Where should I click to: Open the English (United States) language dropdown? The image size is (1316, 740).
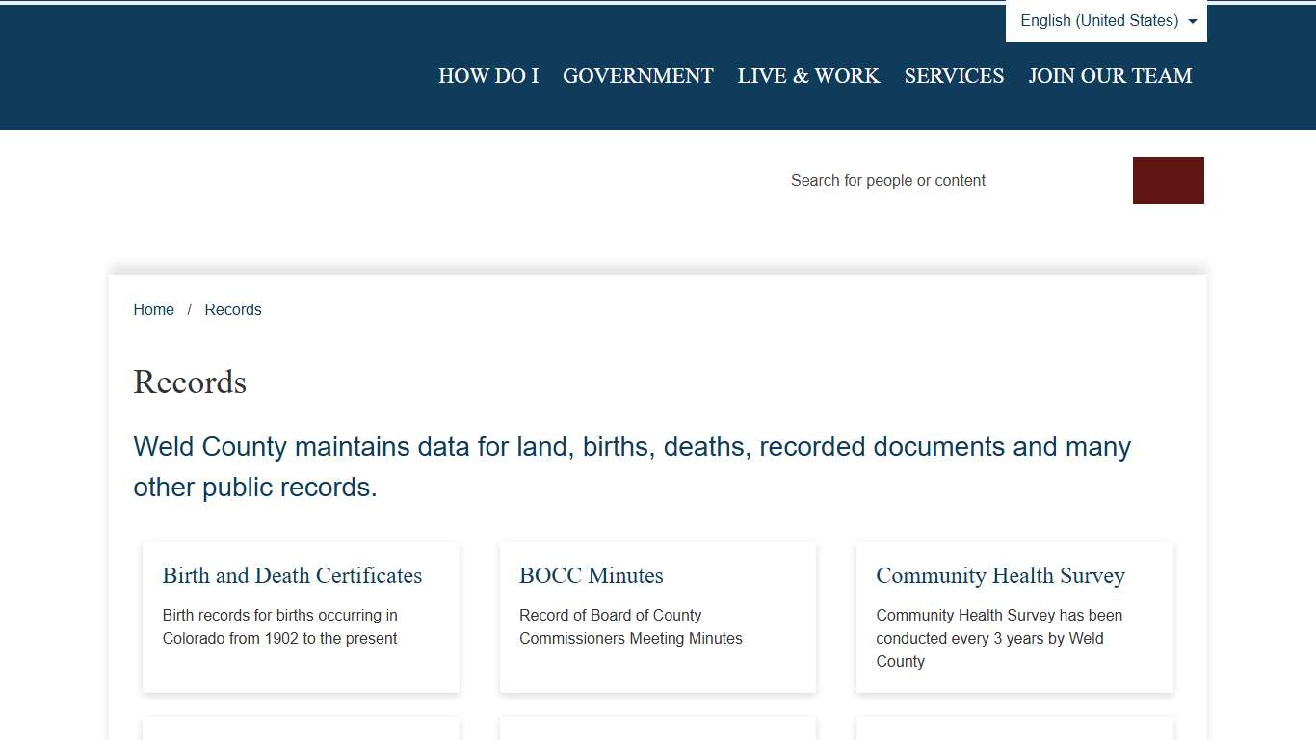[x=1098, y=20]
